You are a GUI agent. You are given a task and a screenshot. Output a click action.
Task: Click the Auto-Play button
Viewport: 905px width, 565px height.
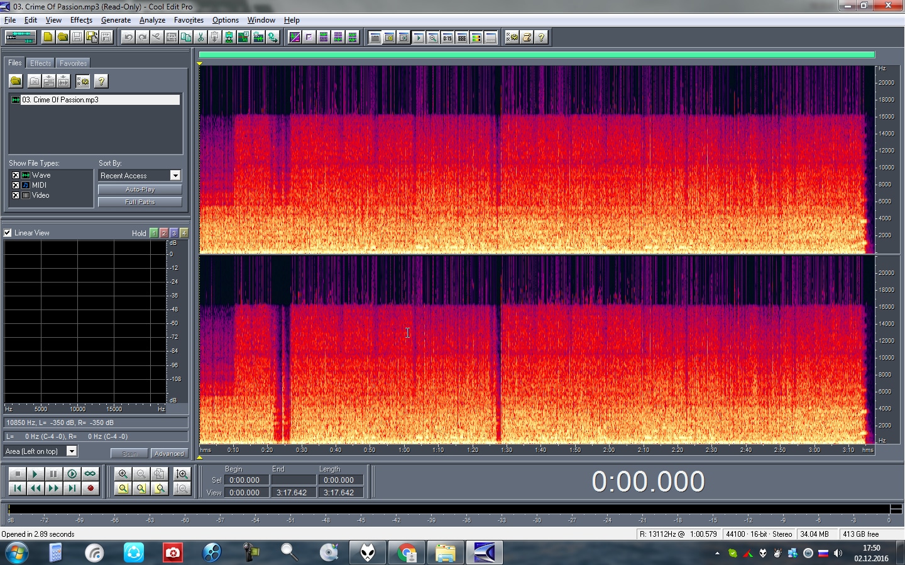[x=140, y=190]
